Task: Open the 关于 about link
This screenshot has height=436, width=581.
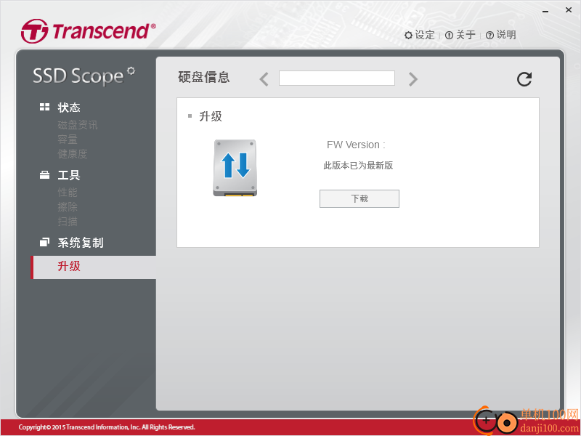Action: (x=460, y=35)
